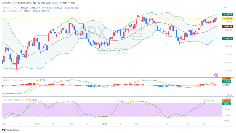236x133 pixels.
Task: Click the open value 4140.11 in legend
Action: [24, 8]
